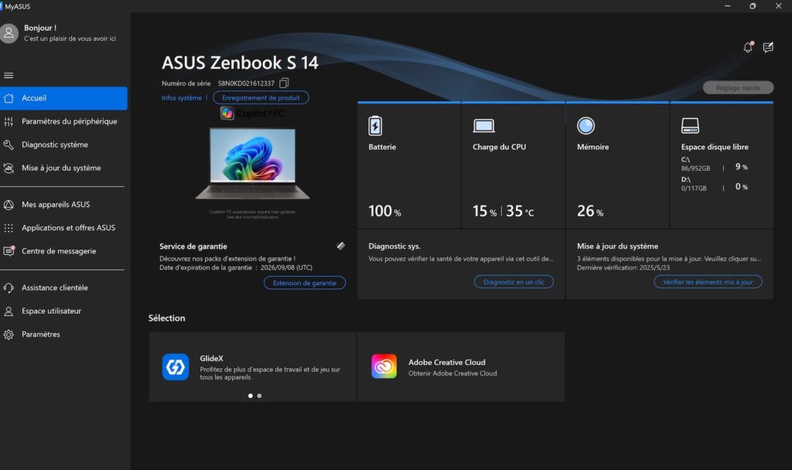
Task: Select the second carousel page dot
Action: coord(259,396)
